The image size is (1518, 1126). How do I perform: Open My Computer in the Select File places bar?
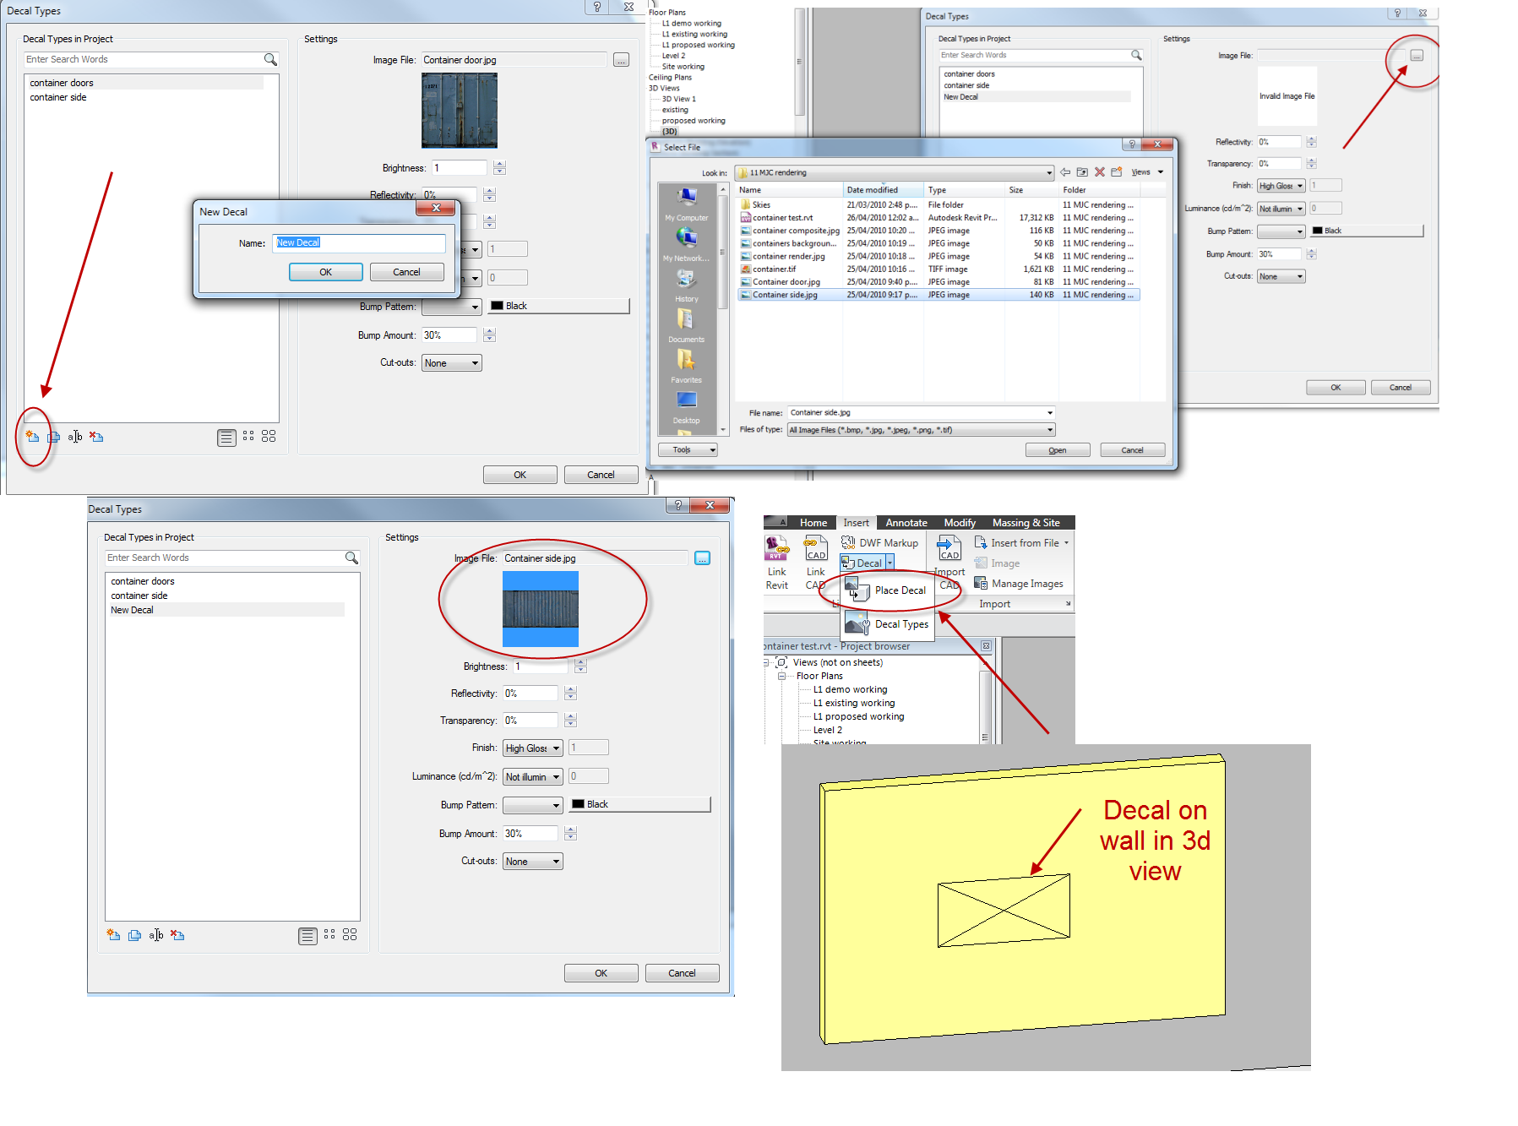click(x=687, y=204)
